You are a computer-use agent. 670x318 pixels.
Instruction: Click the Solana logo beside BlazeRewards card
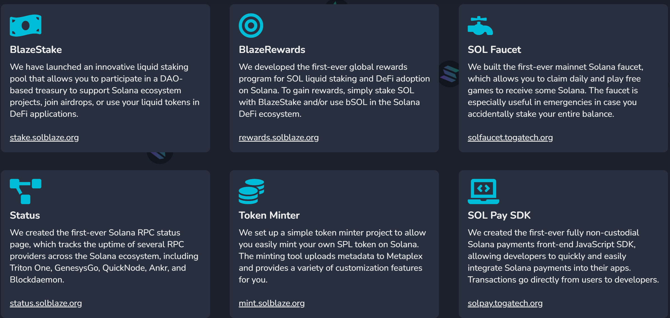coord(449,74)
